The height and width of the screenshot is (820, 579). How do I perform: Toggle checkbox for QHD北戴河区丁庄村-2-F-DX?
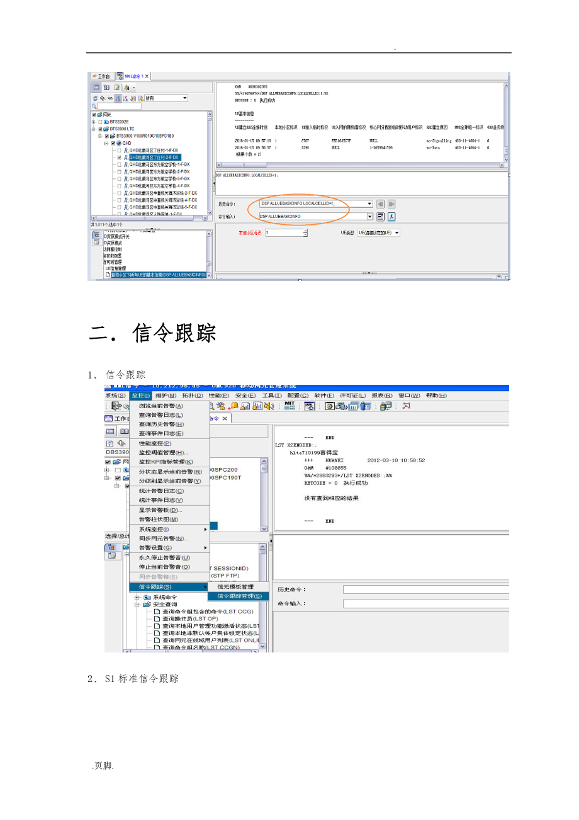click(x=120, y=157)
